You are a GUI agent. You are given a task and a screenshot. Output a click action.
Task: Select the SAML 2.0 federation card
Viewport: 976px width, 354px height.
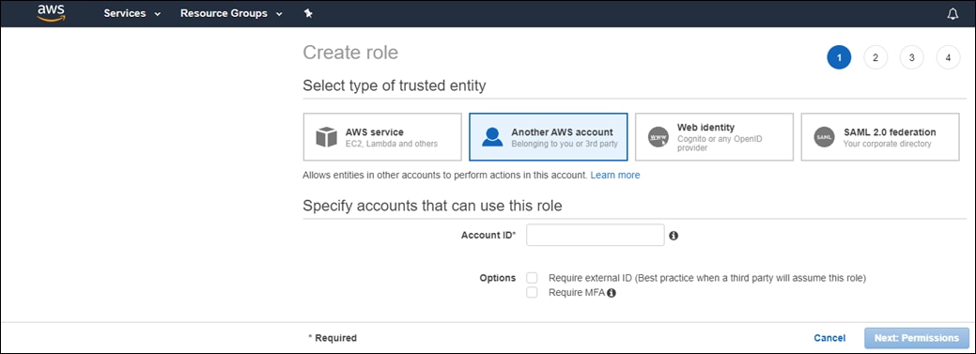point(880,137)
